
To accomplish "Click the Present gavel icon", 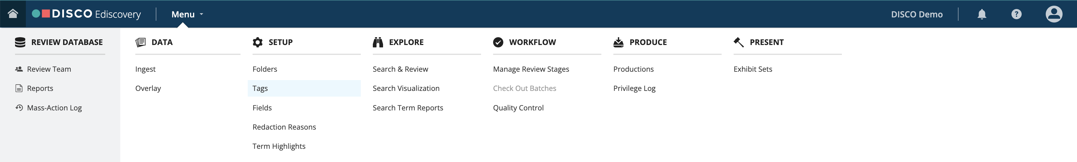I will 738,42.
